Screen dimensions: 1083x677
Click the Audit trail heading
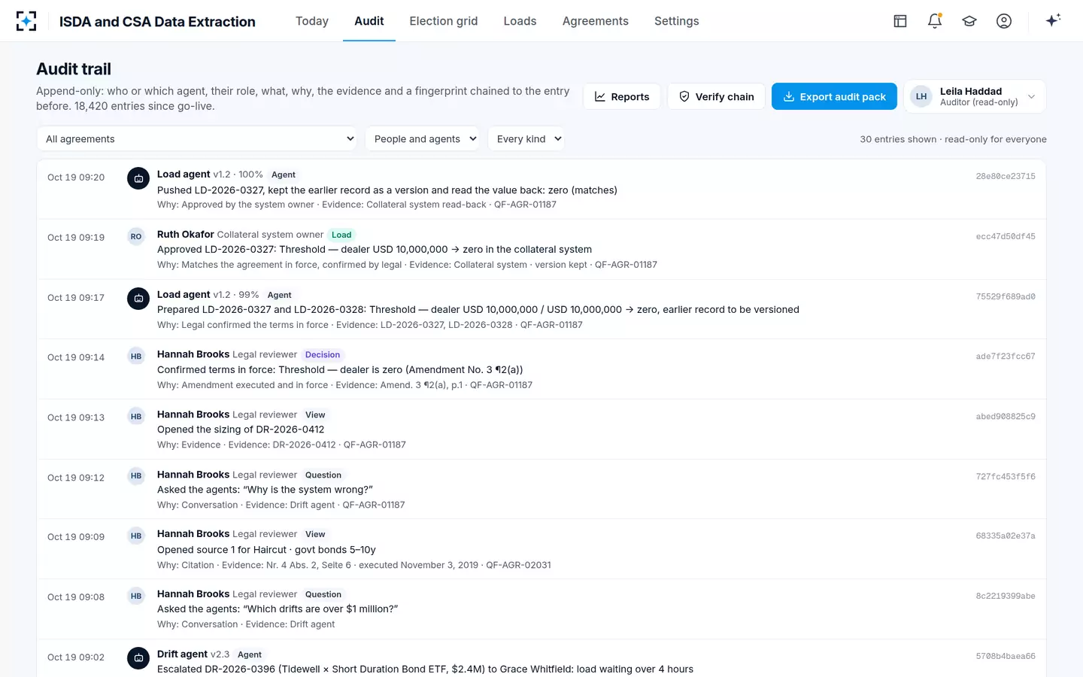click(x=74, y=69)
